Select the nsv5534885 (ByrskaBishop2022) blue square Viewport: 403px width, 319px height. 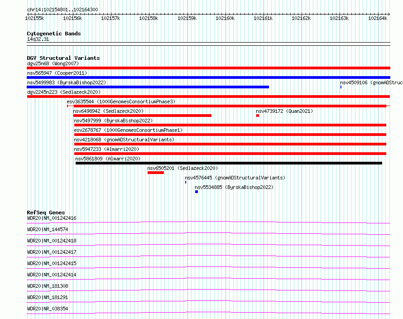tap(197, 192)
